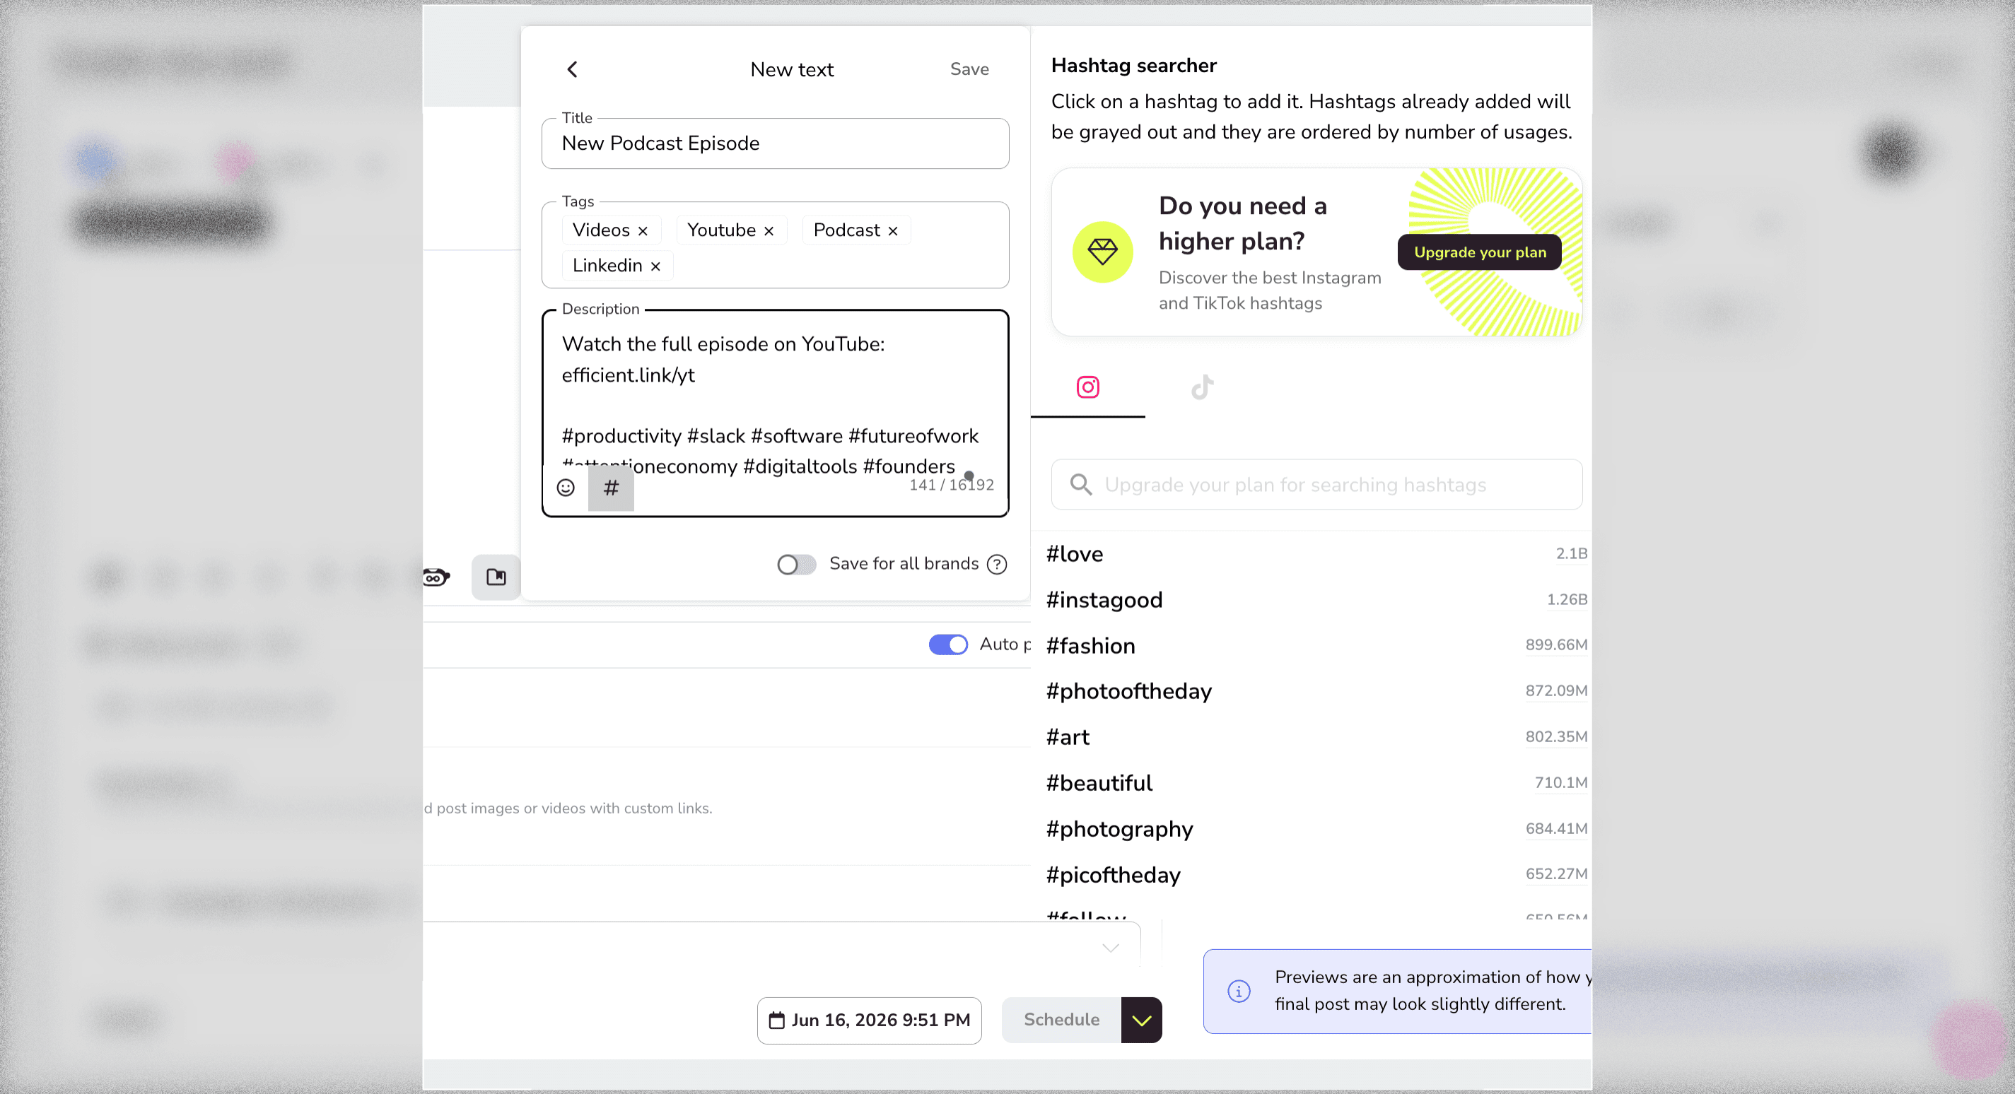Click the New text heading
Viewport: 2015px width, 1094px height.
(x=792, y=69)
